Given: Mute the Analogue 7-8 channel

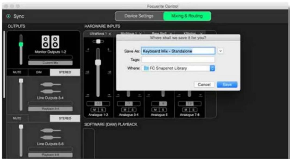Looking at the screenshot, I should 186,110.
